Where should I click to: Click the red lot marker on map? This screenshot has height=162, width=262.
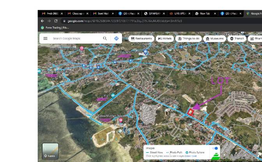(191, 112)
